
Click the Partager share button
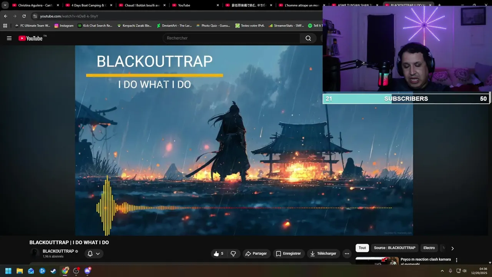coord(256,254)
